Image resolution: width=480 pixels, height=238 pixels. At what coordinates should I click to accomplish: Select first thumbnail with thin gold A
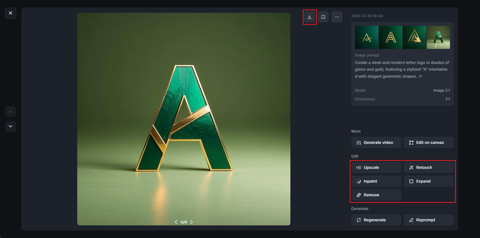(367, 37)
